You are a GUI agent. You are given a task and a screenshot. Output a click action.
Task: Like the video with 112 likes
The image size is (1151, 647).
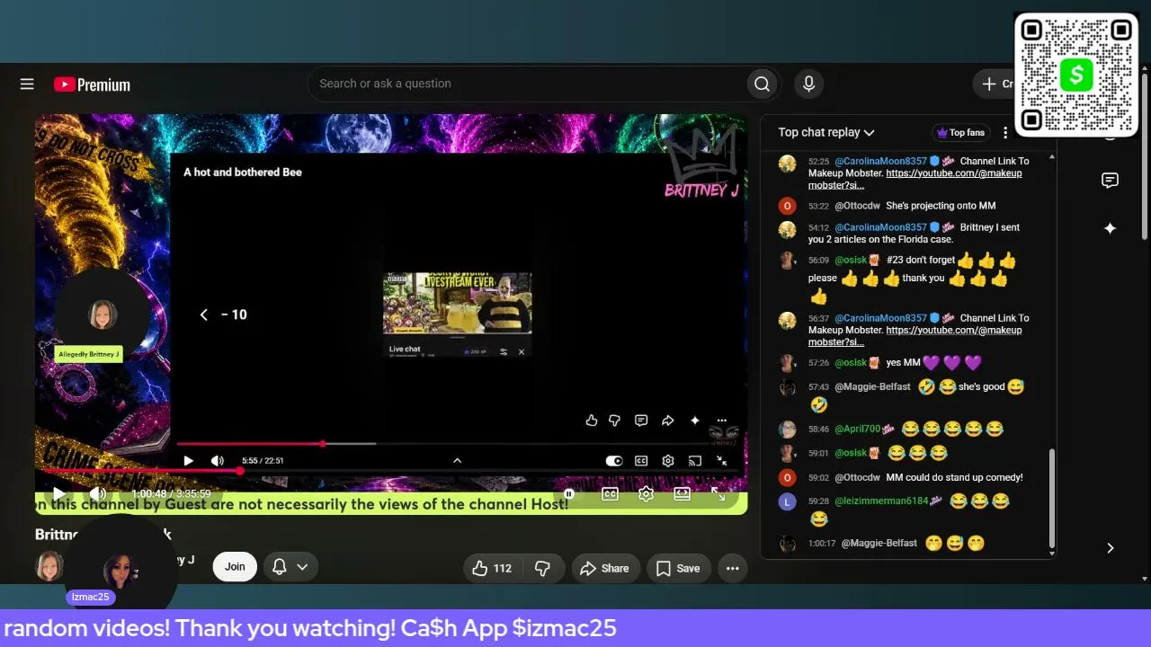coord(493,568)
